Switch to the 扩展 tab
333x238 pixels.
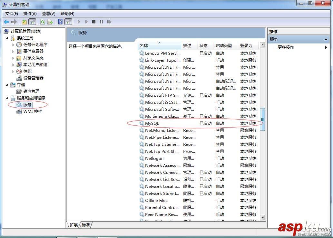73,224
